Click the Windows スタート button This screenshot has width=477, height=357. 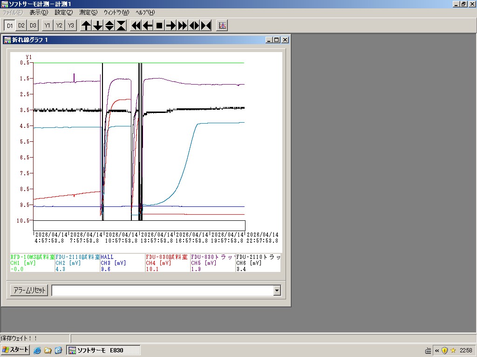[16, 350]
